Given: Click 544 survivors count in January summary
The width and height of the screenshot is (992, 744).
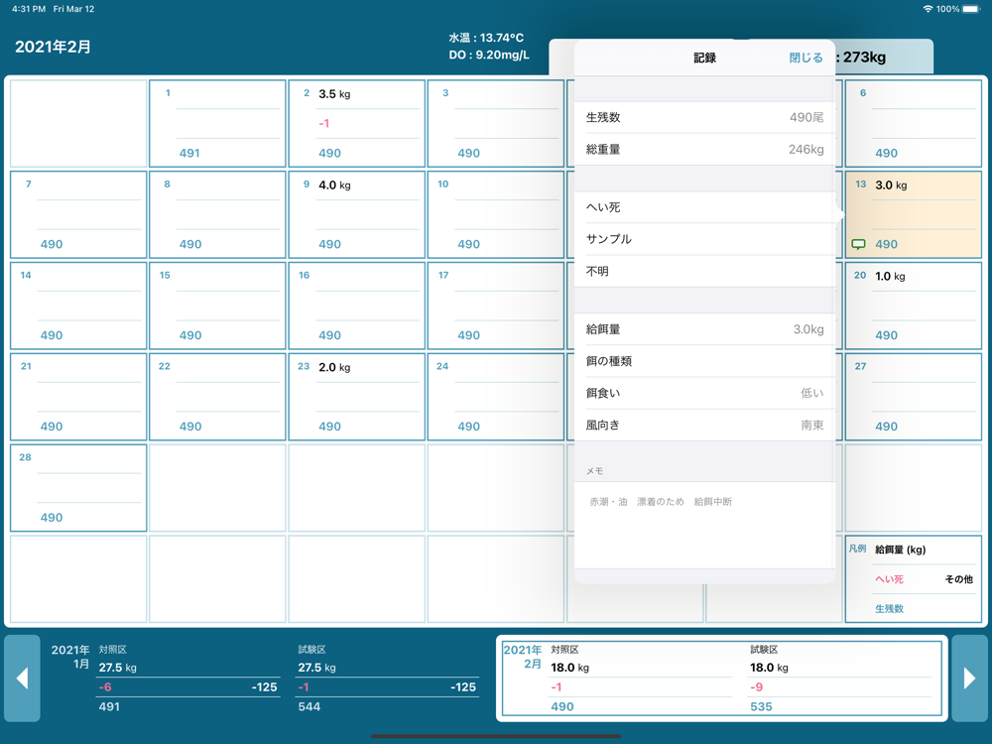Looking at the screenshot, I should tap(309, 706).
